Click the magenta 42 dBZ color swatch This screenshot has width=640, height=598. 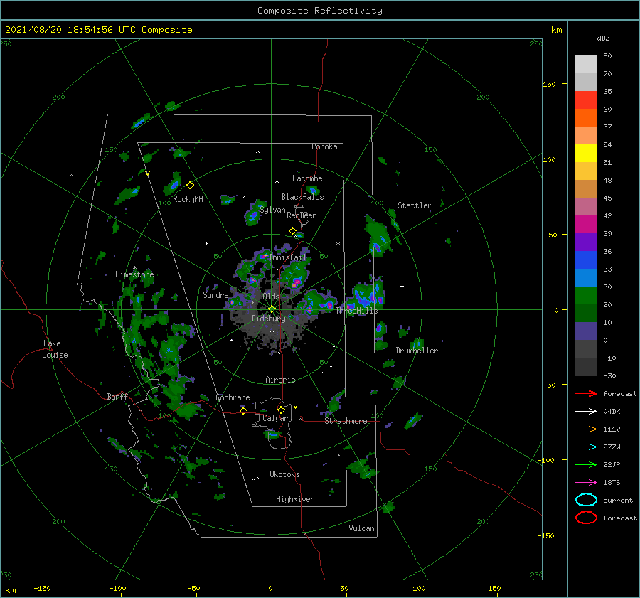point(586,224)
